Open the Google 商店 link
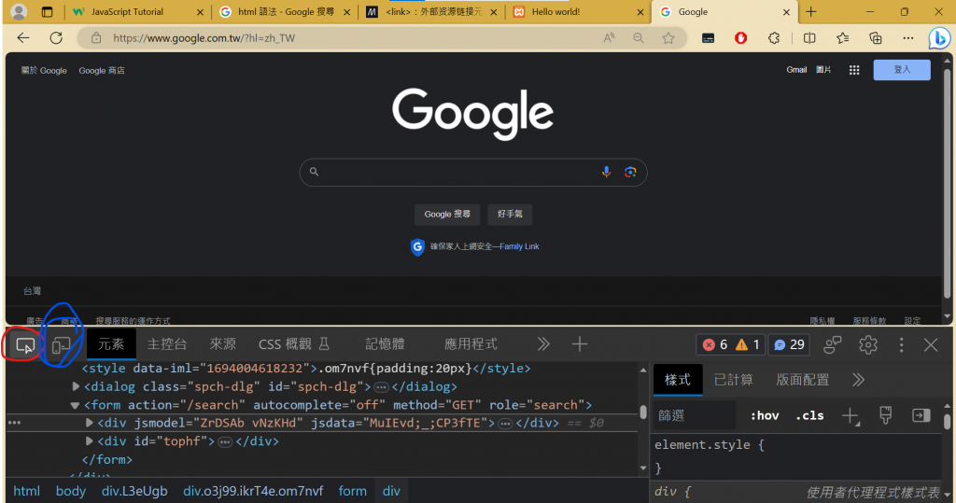The width and height of the screenshot is (956, 503). click(x=101, y=71)
